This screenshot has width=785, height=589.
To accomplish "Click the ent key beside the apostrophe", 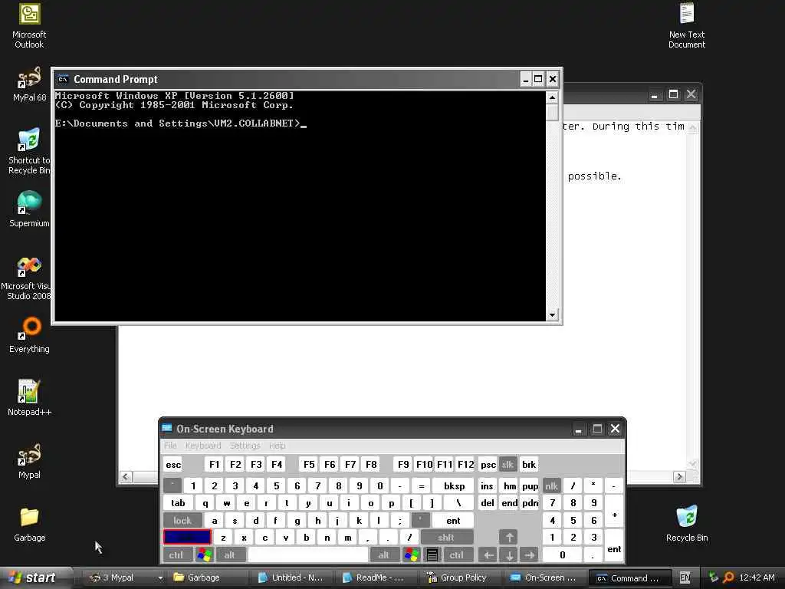I will [x=453, y=521].
